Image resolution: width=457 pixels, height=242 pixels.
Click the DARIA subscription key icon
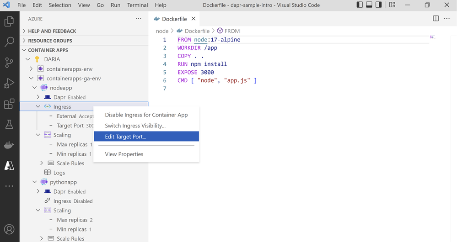tap(37, 59)
